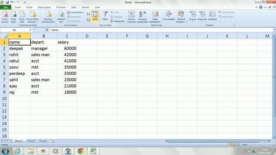
Task: Expand the formula bar
Action: click(x=274, y=30)
